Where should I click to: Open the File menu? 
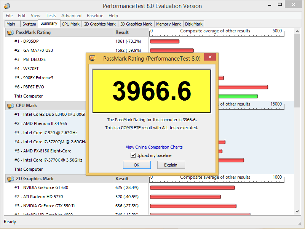tap(9, 16)
